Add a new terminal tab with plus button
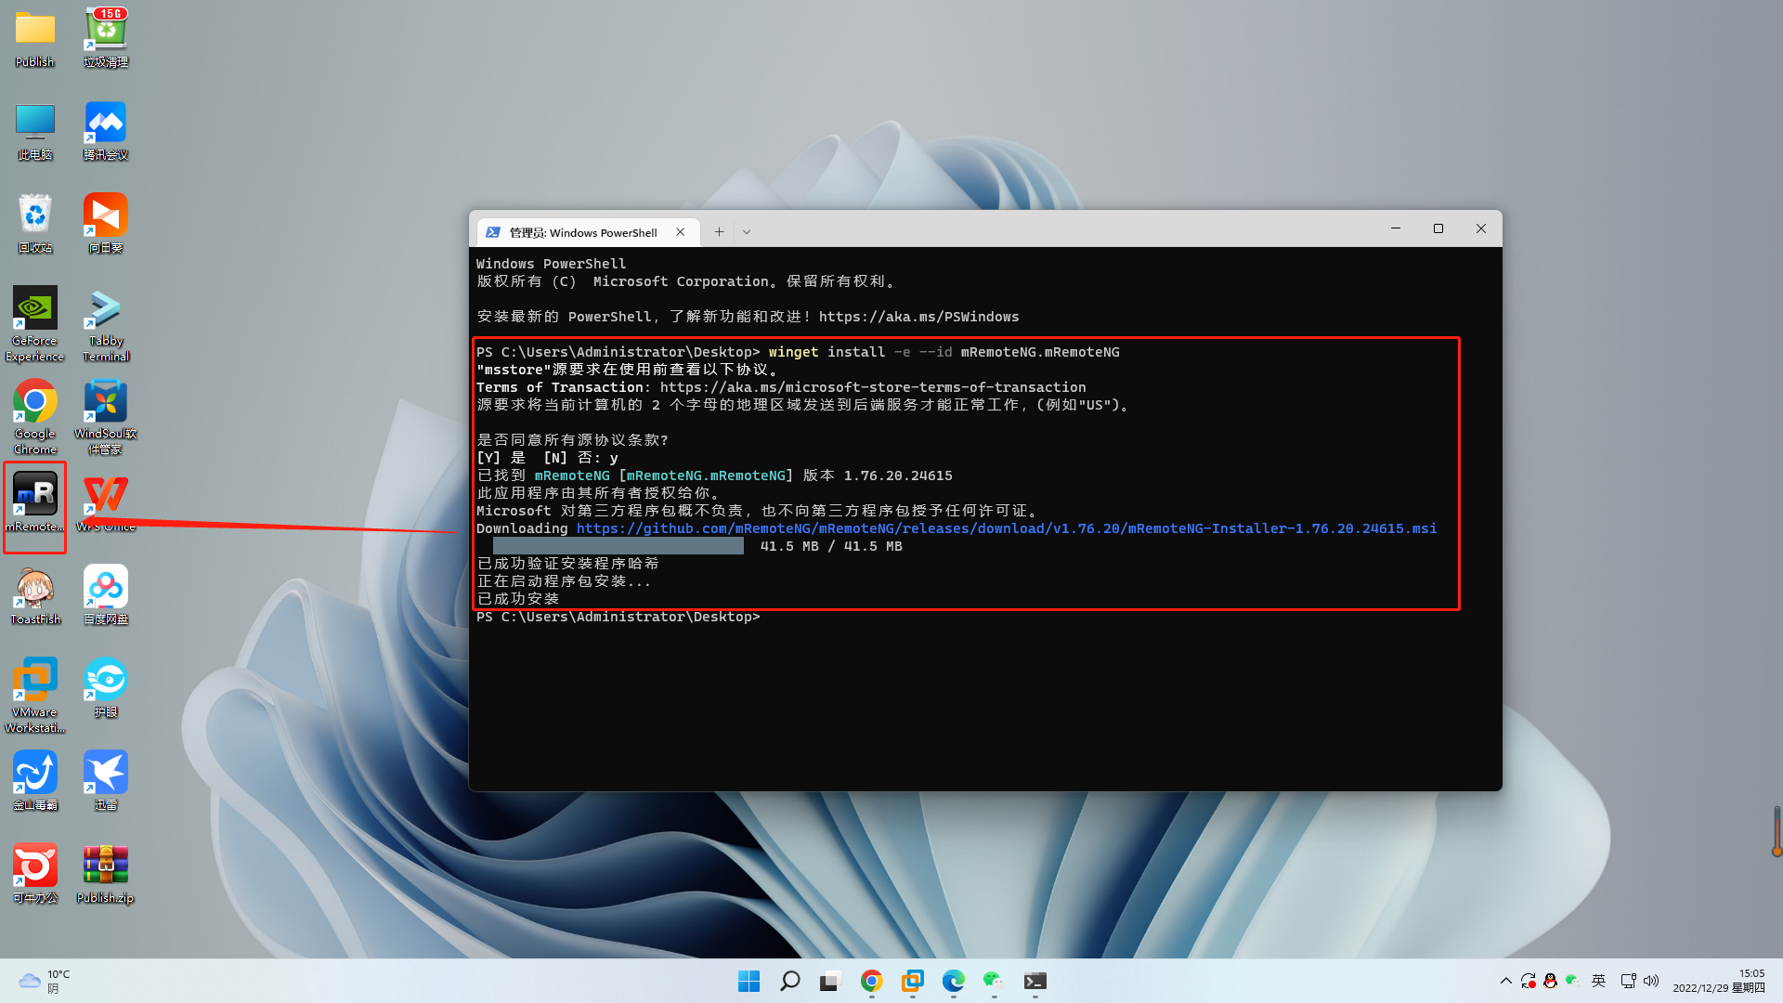The image size is (1783, 1003). pyautogui.click(x=719, y=232)
